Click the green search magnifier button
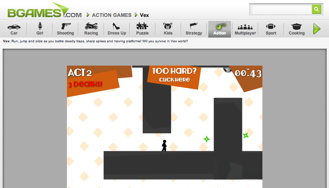 tap(317, 9)
